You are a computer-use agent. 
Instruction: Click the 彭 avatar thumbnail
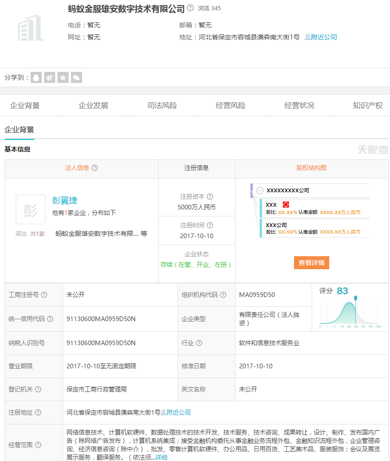coord(31,209)
